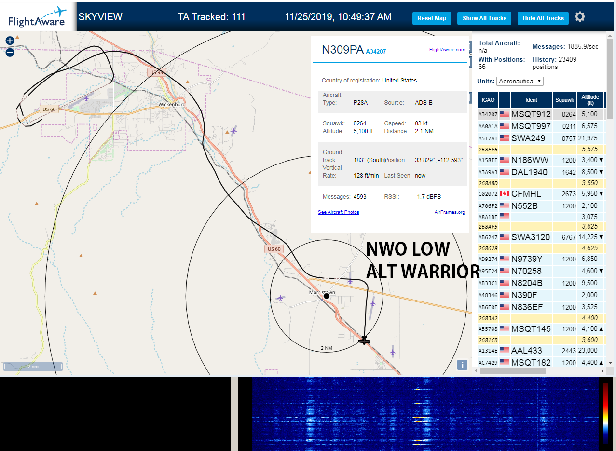Click the A34207 ICAO code in info panel

click(x=376, y=51)
